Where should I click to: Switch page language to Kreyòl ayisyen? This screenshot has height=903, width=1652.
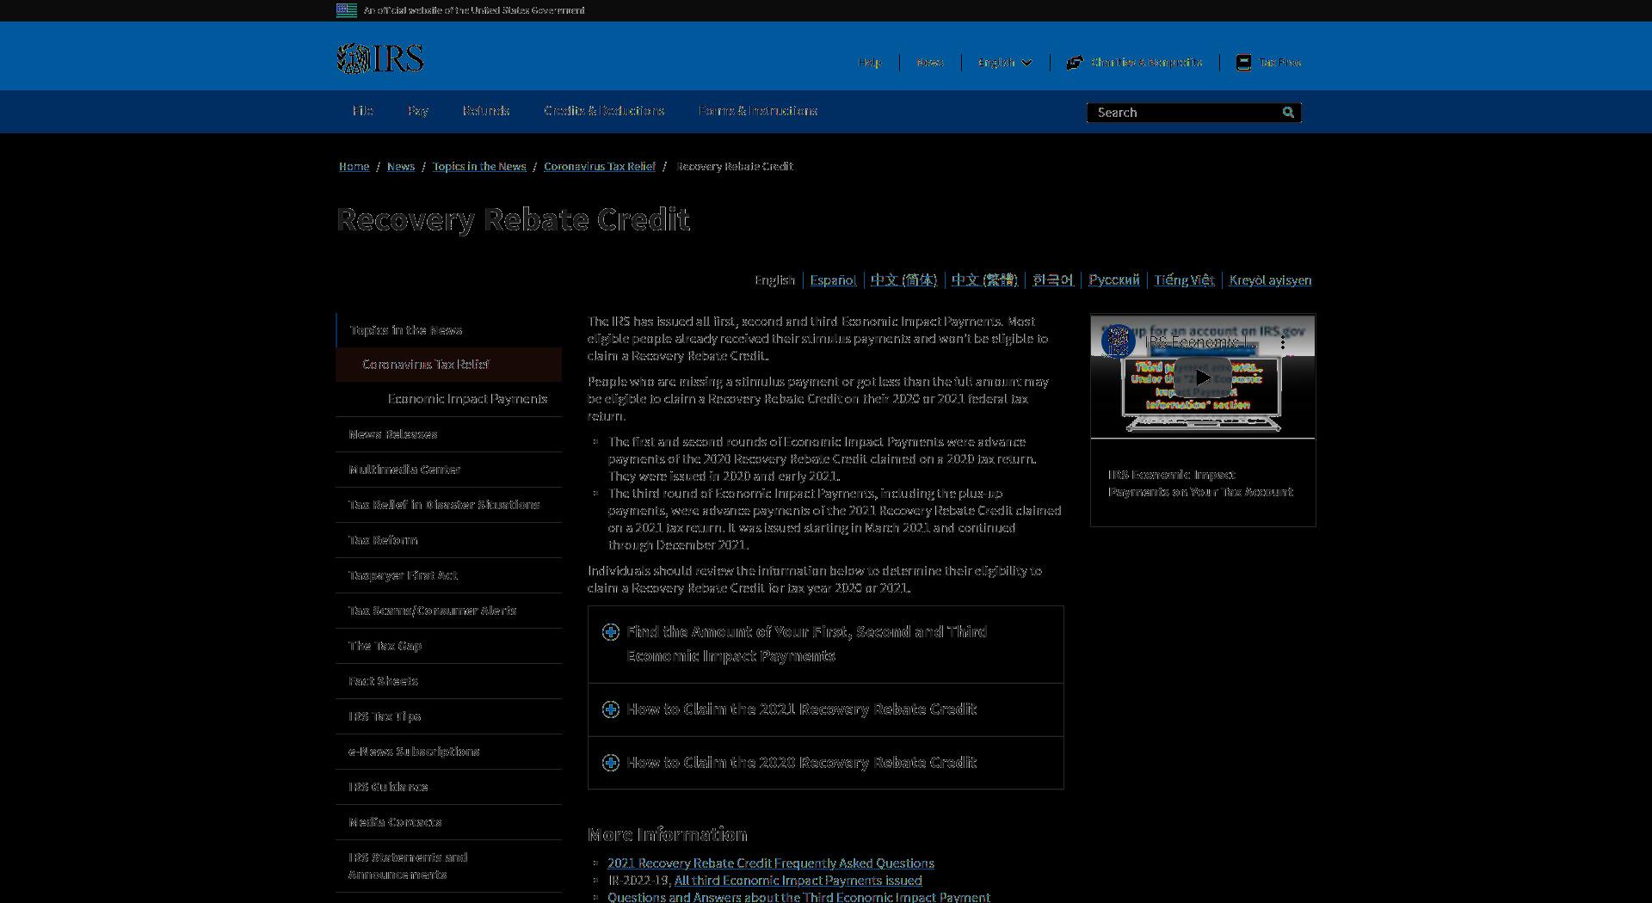pyautogui.click(x=1270, y=280)
